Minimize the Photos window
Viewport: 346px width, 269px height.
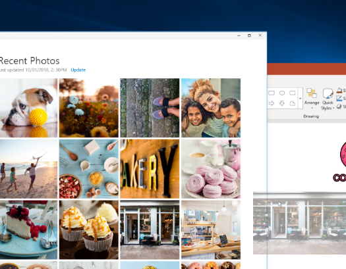(239, 36)
